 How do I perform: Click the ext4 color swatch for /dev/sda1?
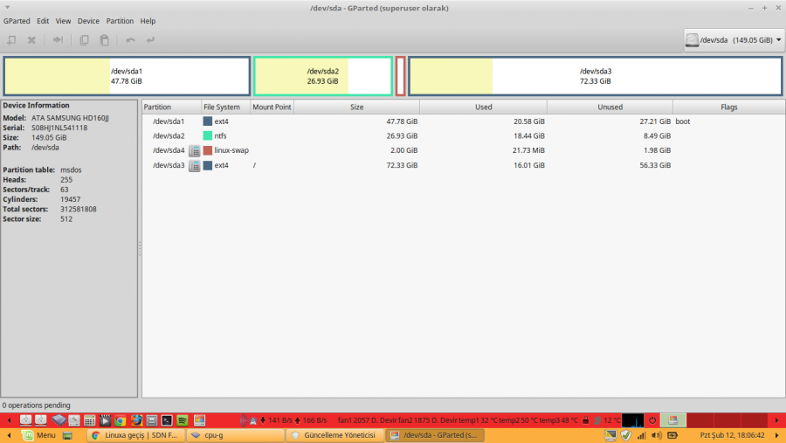click(x=208, y=121)
